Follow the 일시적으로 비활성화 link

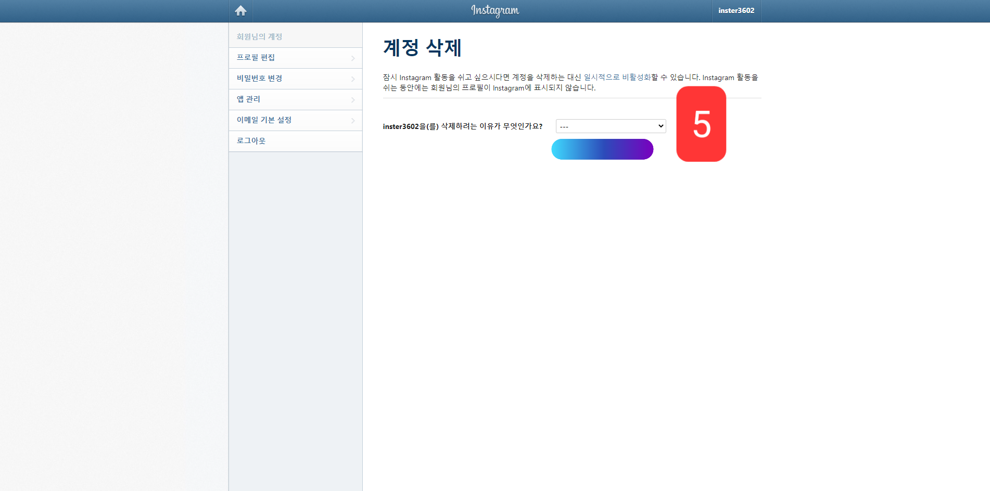pyautogui.click(x=617, y=77)
